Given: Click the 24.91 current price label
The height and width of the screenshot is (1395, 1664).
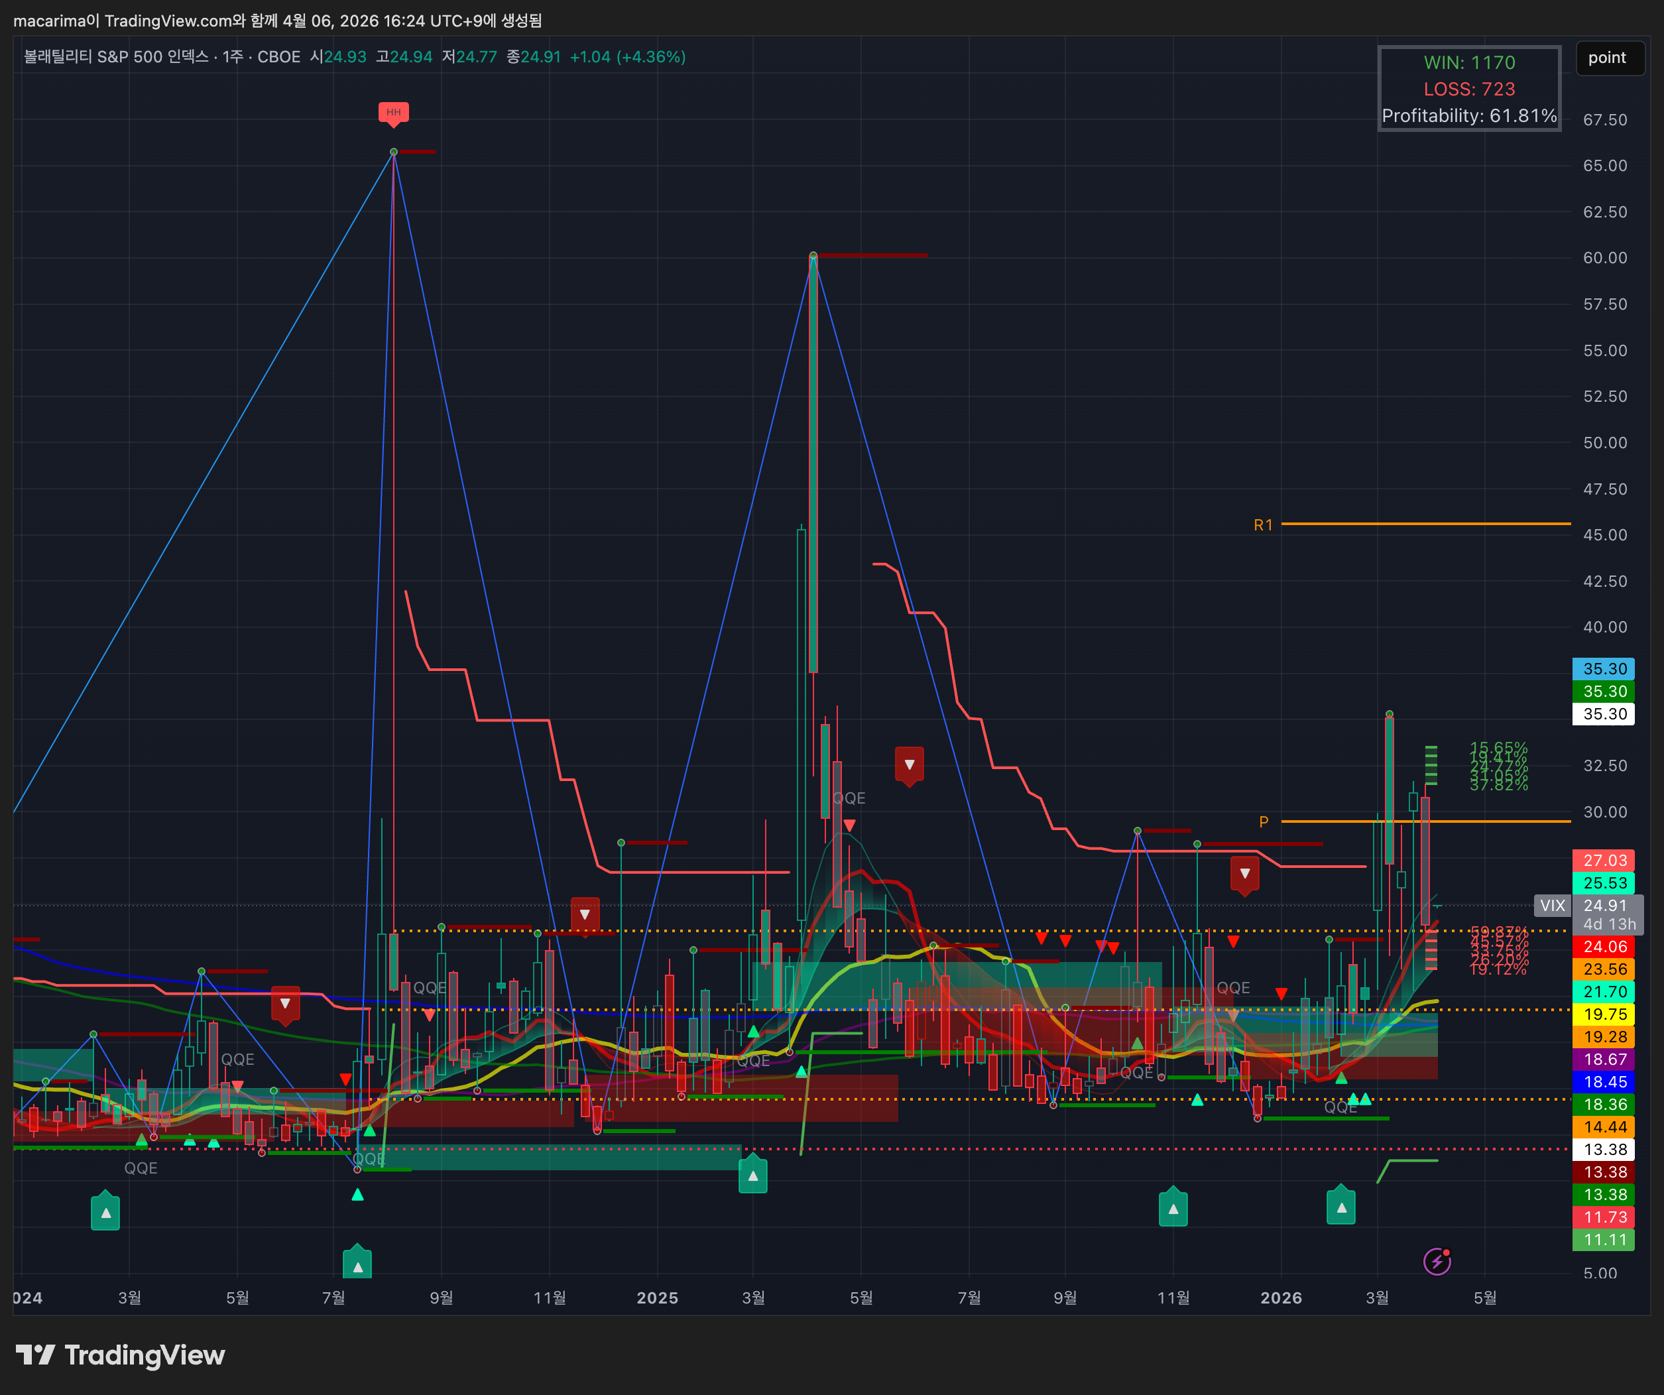Looking at the screenshot, I should coord(1606,905).
